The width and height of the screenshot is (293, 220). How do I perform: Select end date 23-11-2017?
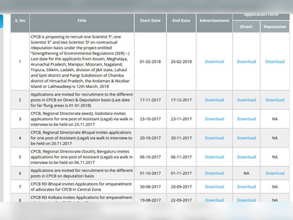pyautogui.click(x=181, y=119)
